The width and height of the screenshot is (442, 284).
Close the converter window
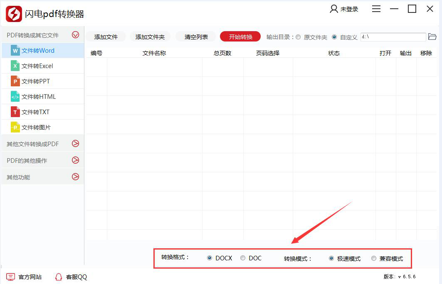(430, 9)
